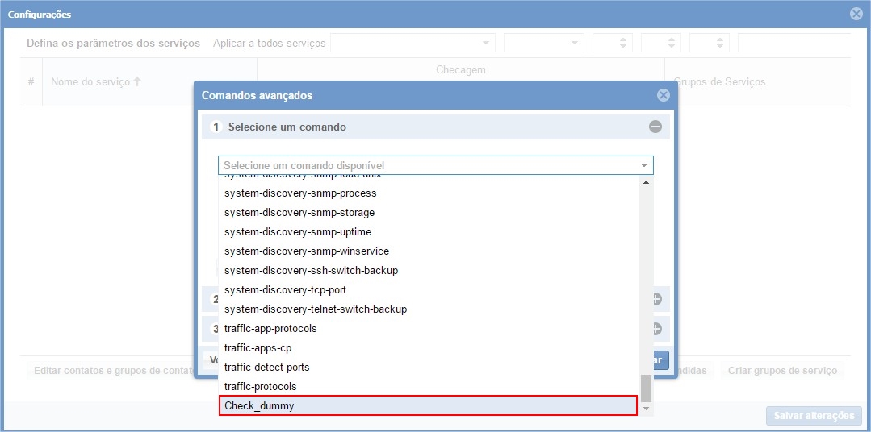Viewport: 871px width, 432px height.
Task: Choose system-discovery-snmp-storage option
Action: click(x=299, y=213)
